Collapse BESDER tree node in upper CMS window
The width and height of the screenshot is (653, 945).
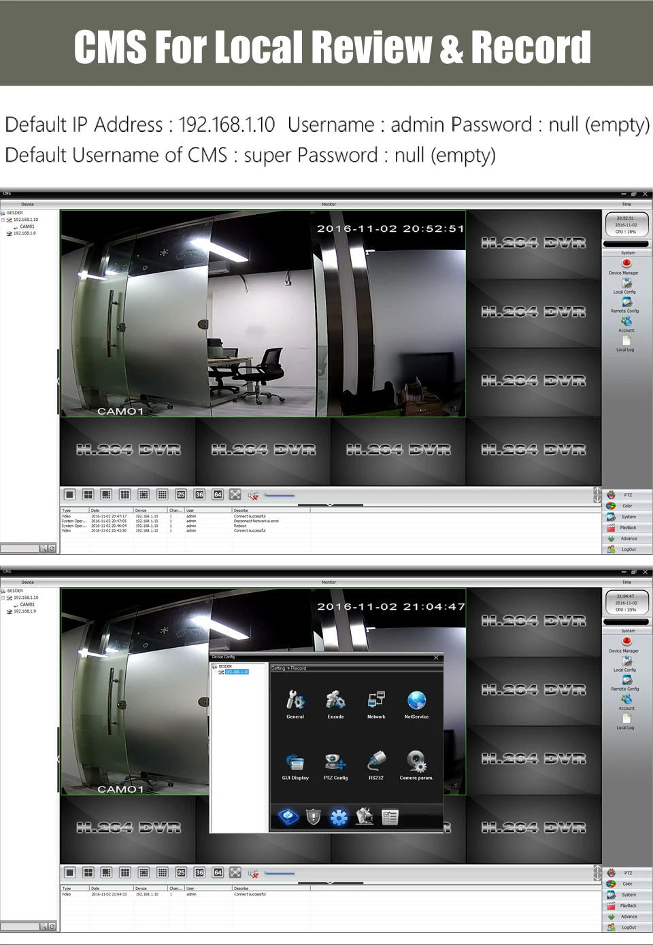tap(3, 213)
